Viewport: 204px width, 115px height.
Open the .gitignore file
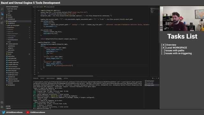pos(11,48)
